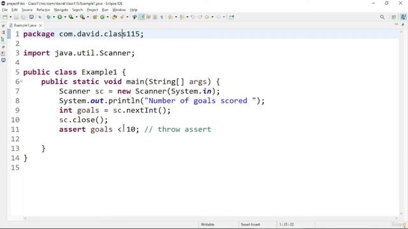Viewport: 408px width, 229px height.
Task: Toggle block selection mode icon
Action: pyautogui.click(x=155, y=17)
